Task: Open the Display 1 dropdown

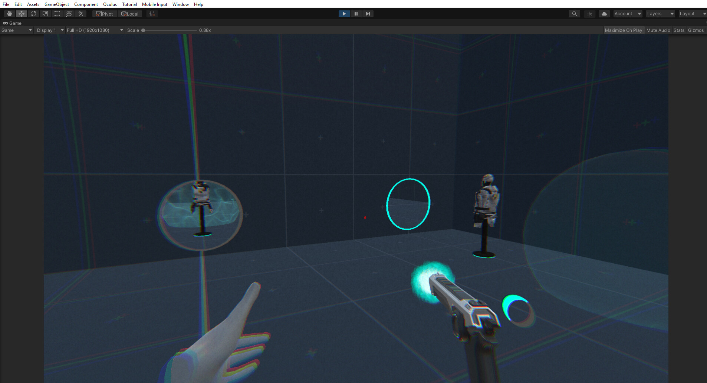Action: 49,30
